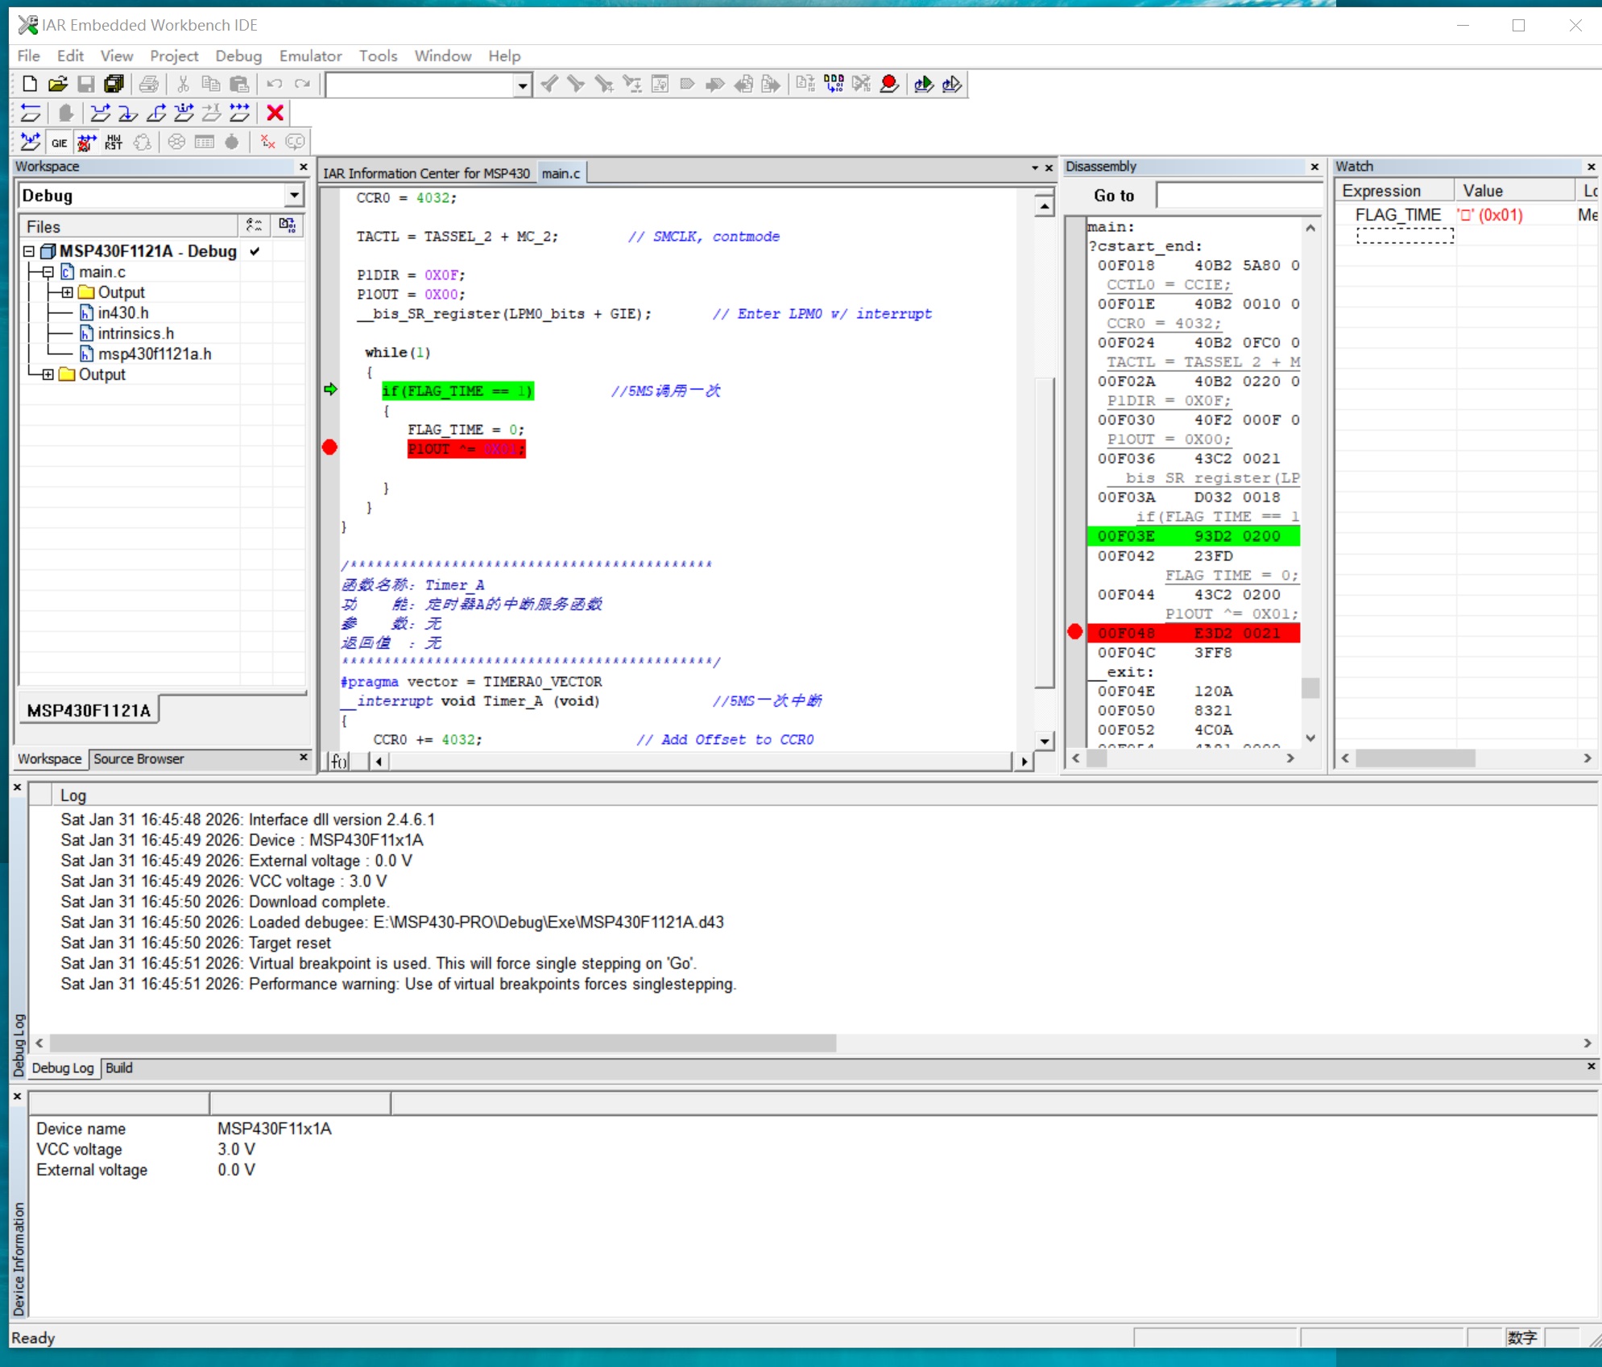Click the HW RST hardware reset icon
The width and height of the screenshot is (1602, 1367).
114,142
